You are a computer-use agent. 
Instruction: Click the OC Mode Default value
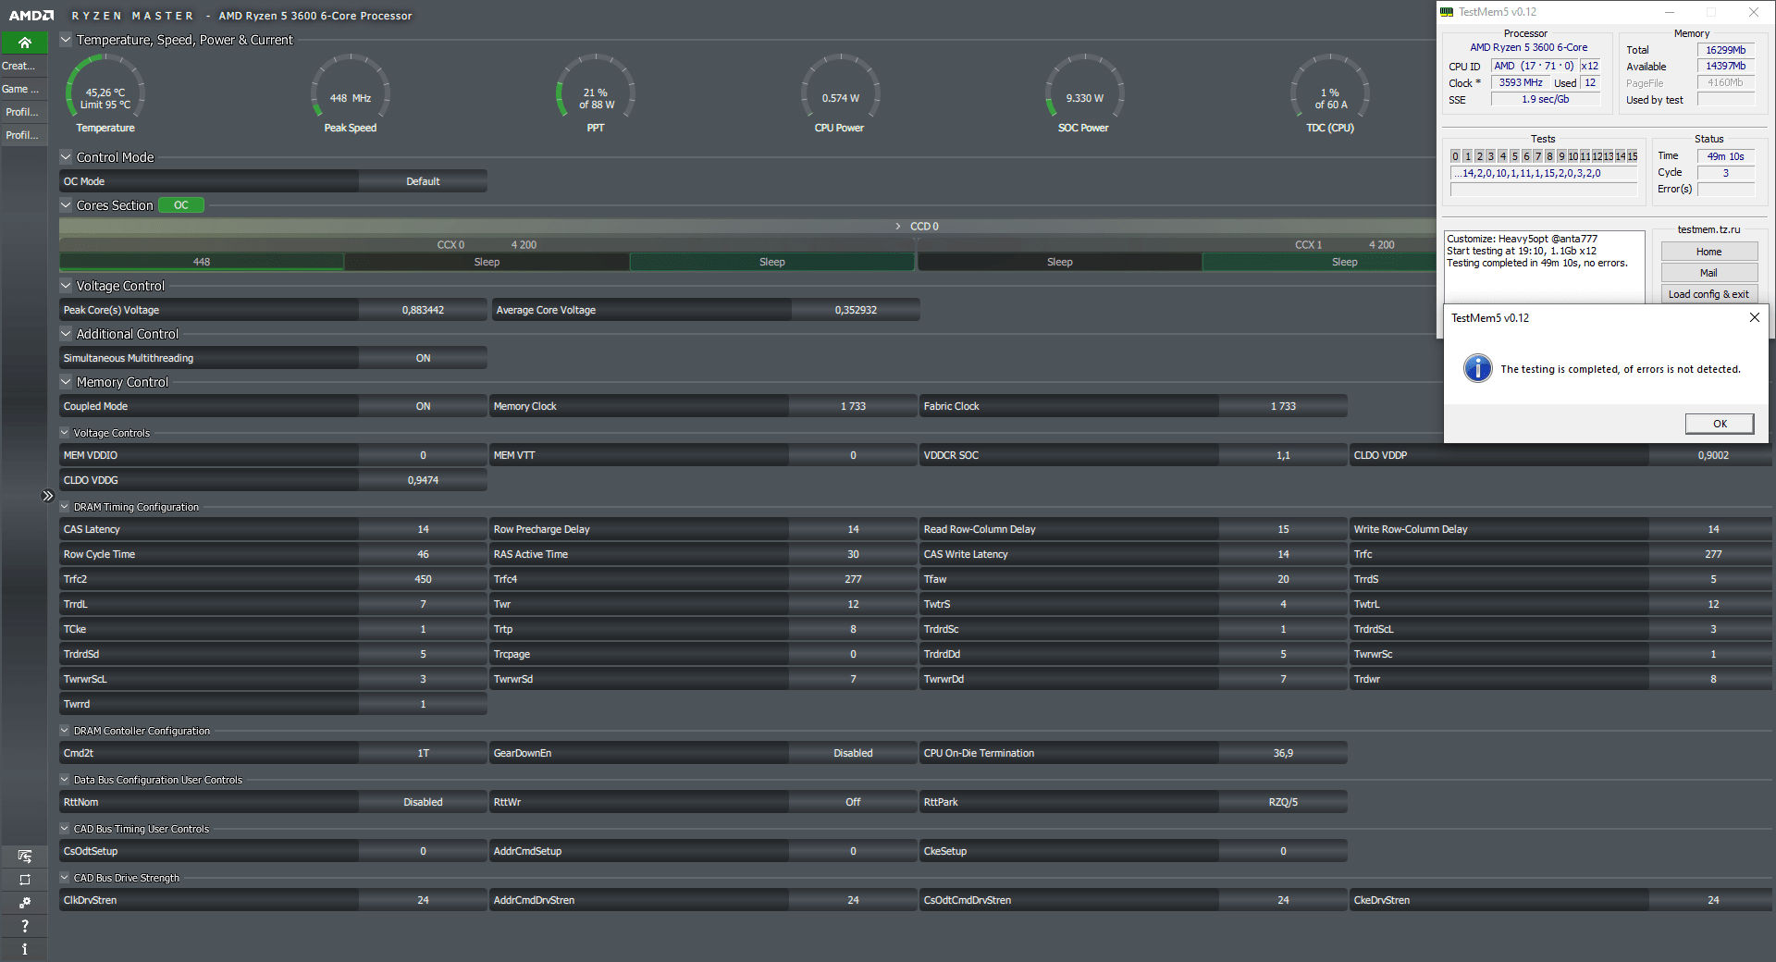423,181
